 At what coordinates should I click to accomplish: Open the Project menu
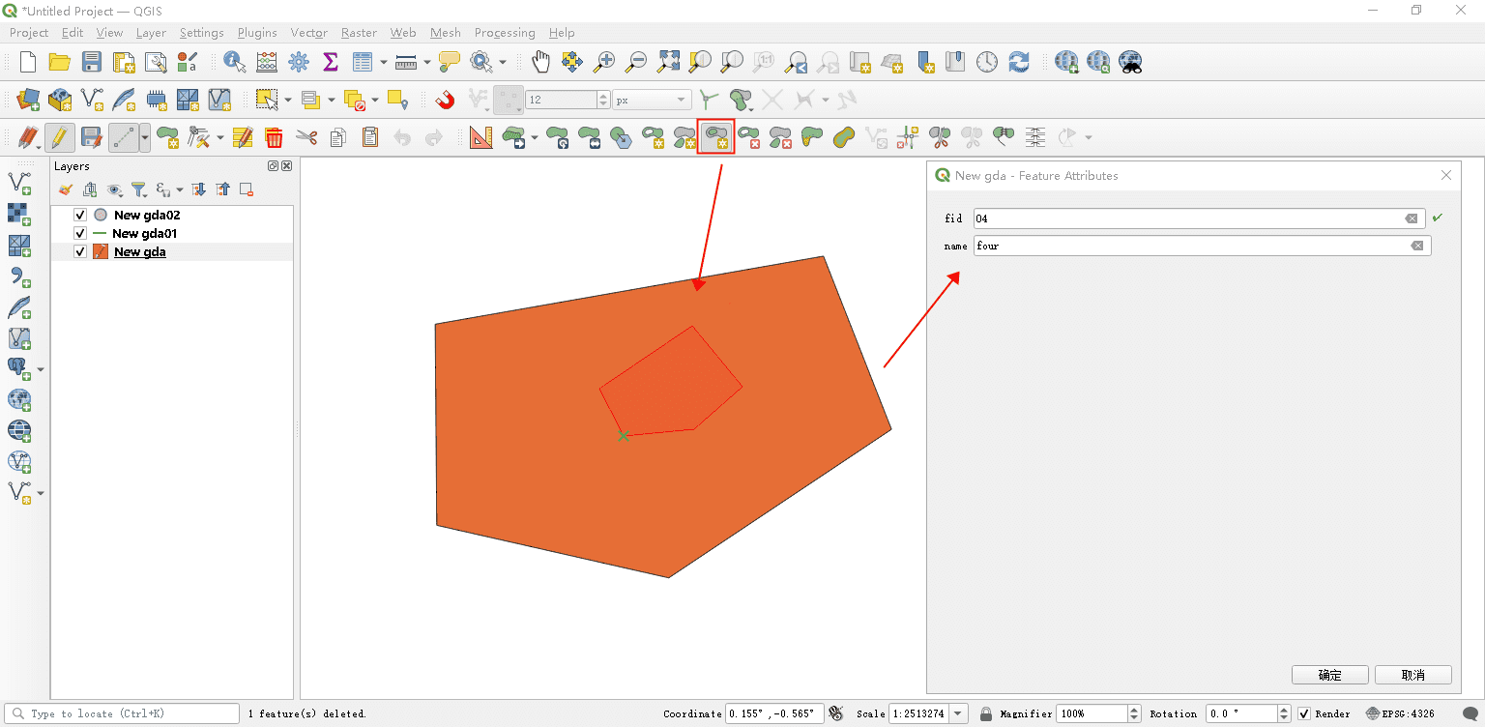tap(29, 32)
